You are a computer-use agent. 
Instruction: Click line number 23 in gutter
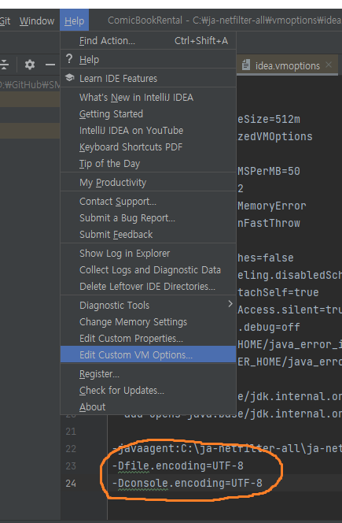point(71,466)
